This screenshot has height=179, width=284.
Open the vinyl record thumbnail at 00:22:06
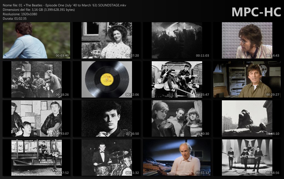(107, 79)
